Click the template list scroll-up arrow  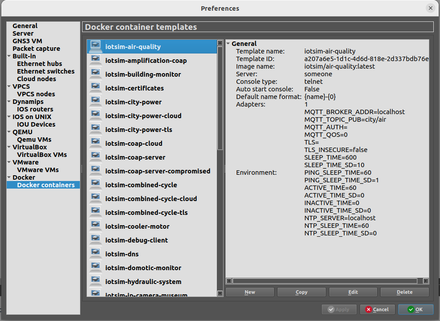coord(220,43)
